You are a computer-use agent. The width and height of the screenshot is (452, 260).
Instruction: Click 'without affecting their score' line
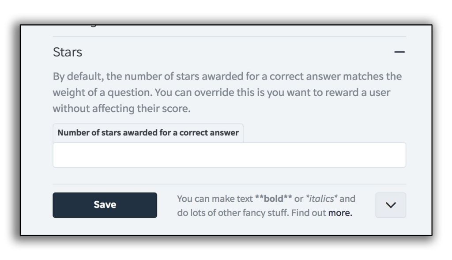[x=122, y=109]
